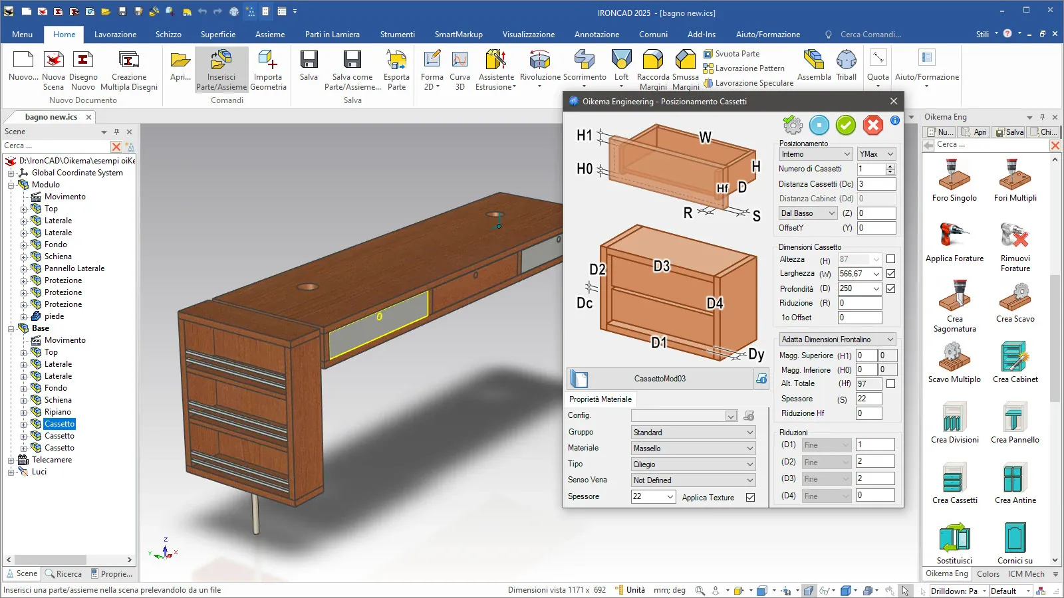Click the red X cancel icon in dialog
1064x598 pixels.
point(872,124)
